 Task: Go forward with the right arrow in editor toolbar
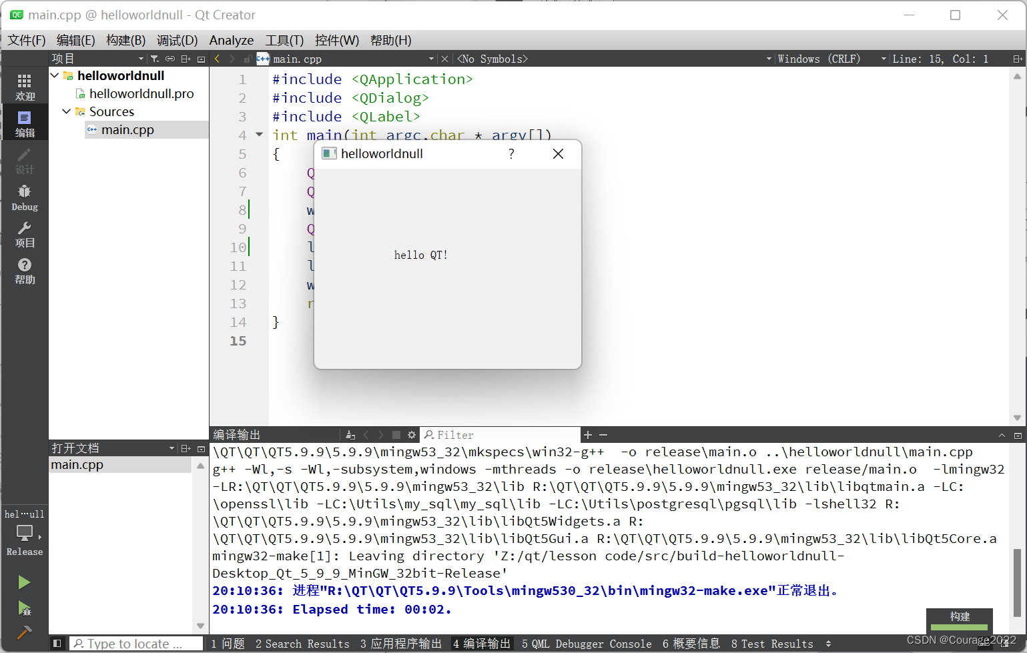click(x=232, y=59)
